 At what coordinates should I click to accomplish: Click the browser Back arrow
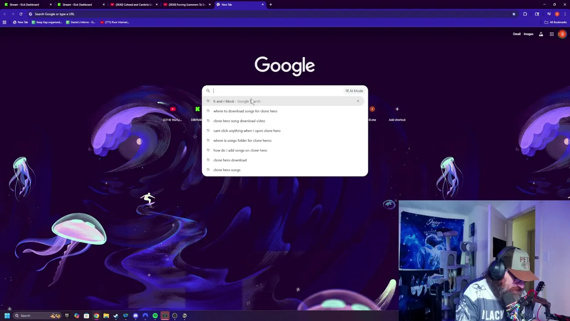[5, 14]
